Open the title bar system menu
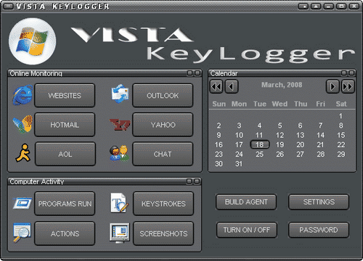 8,6
